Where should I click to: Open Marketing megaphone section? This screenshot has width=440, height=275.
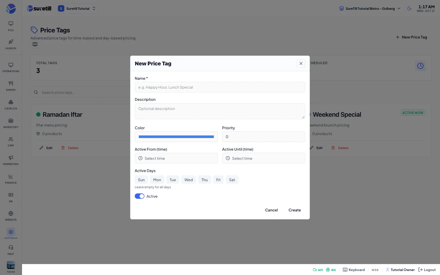click(11, 160)
